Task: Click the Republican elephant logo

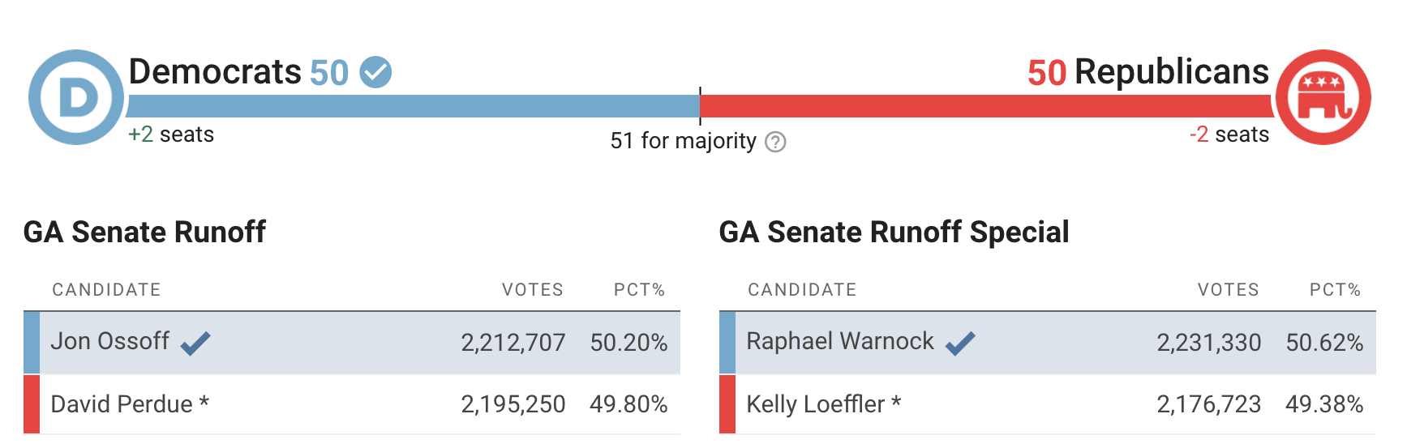Action: pyautogui.click(x=1323, y=97)
